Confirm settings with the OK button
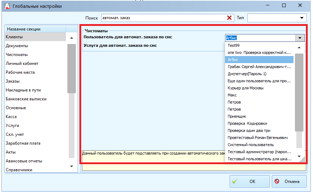The image size is (313, 195). (250, 181)
